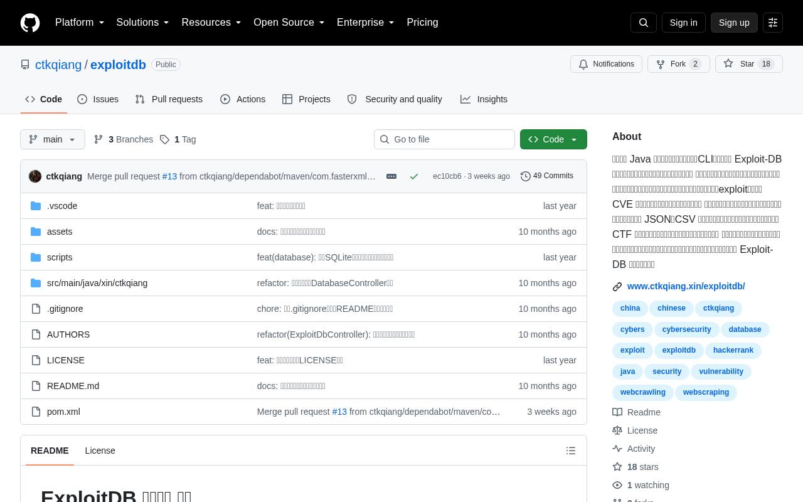Viewport: 803px width, 502px height.
Task: Select the License tab beside README
Action: pos(100,451)
